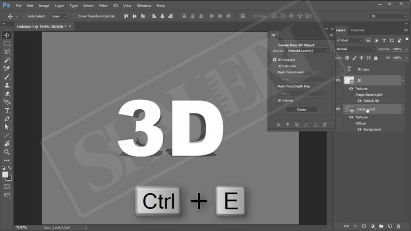Viewport: 411px width, 231px height.
Task: Choose the Eraser tool
Action: tap(7, 93)
